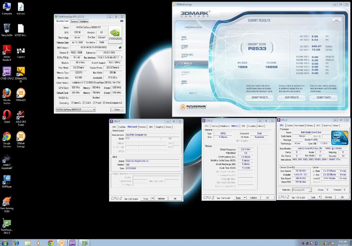Open the test voice audio file icon

21,8
